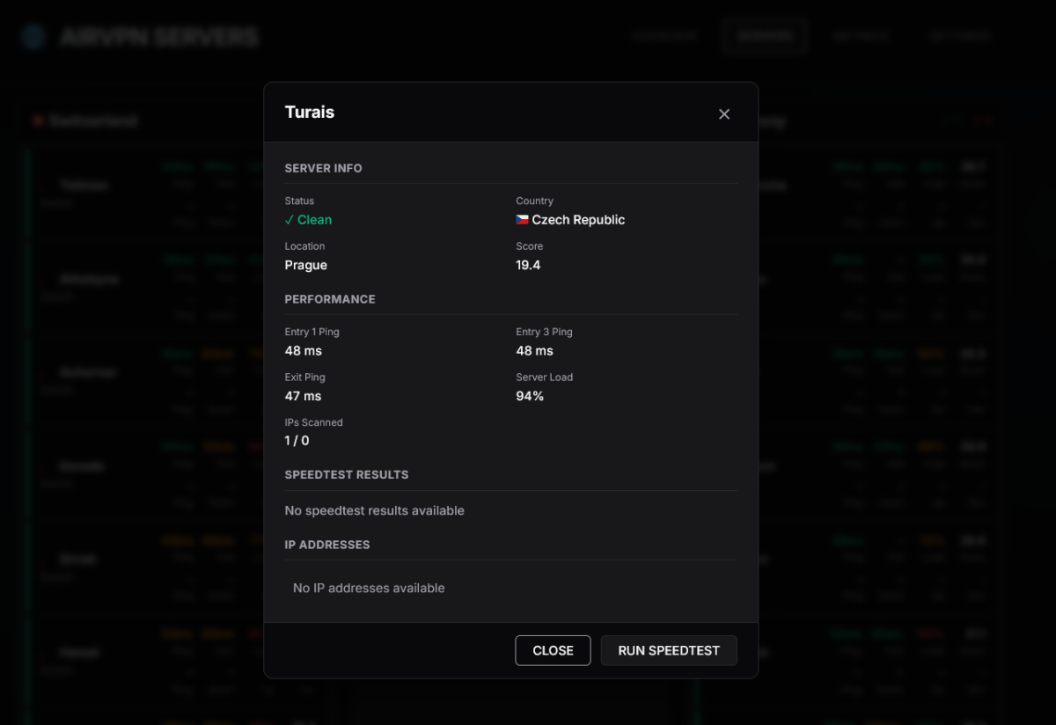This screenshot has width=1056, height=725.
Task: Select the Prague location value
Action: click(306, 265)
